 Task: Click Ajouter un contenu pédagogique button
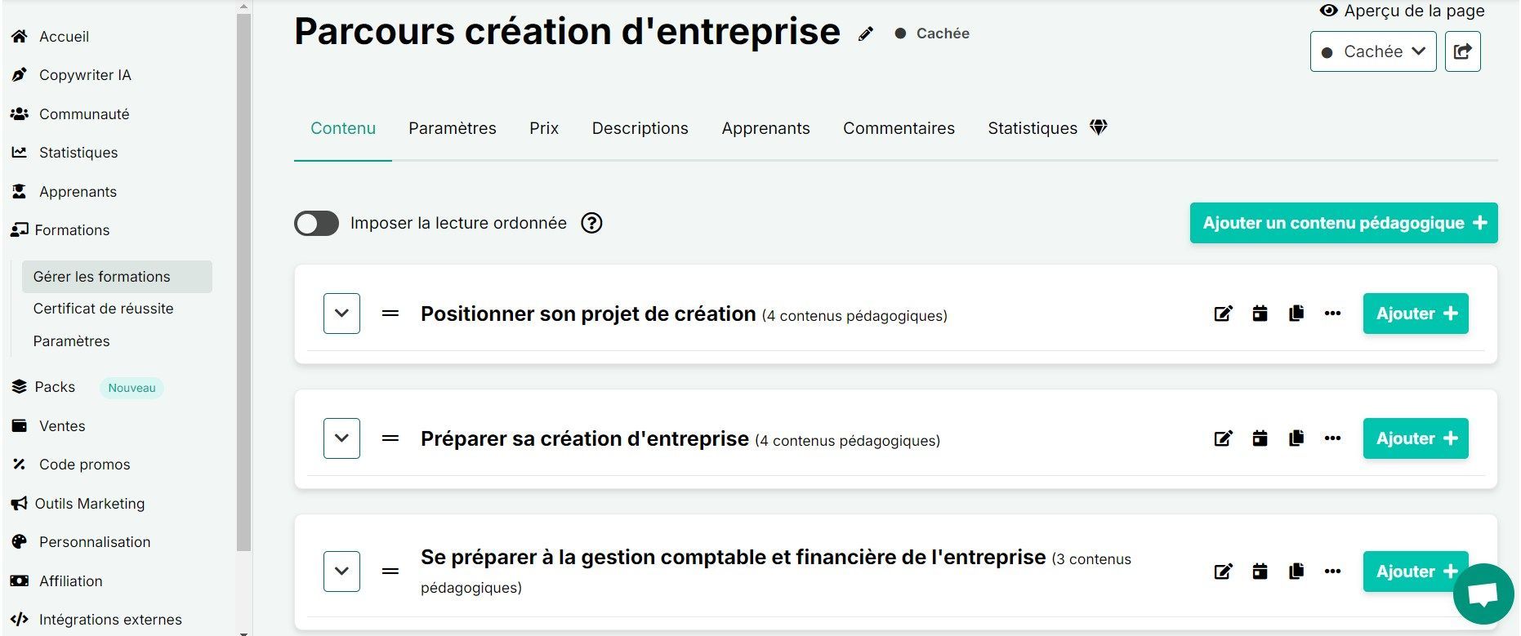coord(1343,223)
